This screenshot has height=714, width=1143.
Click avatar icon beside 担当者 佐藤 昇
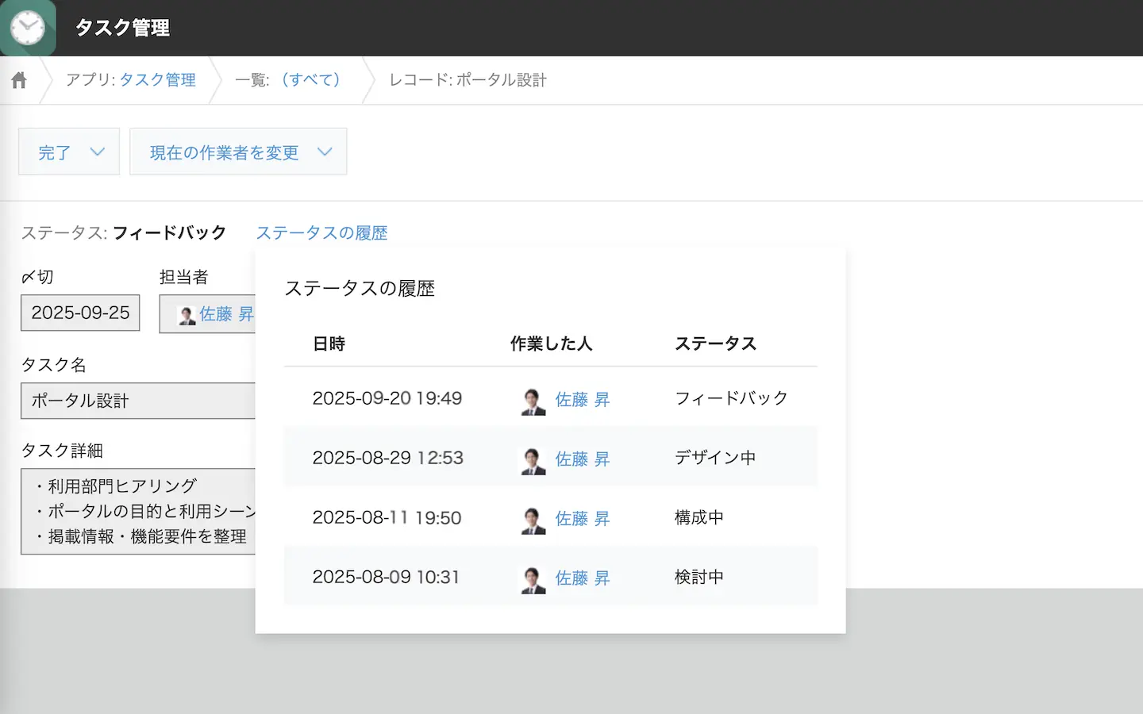[187, 315]
